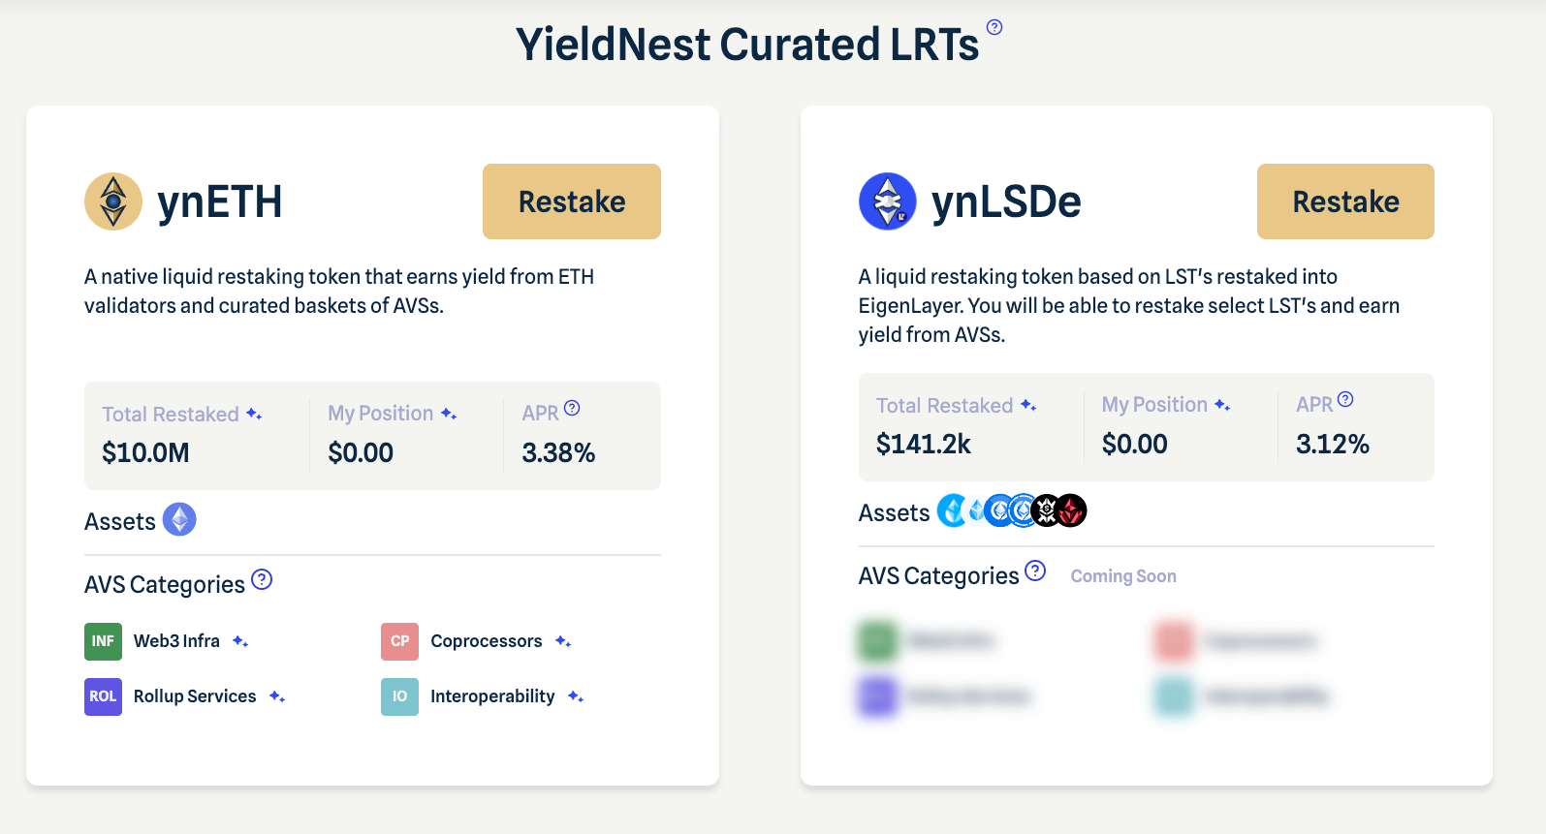Click the help icon next to ynLSDe AVS Categories

1035,571
